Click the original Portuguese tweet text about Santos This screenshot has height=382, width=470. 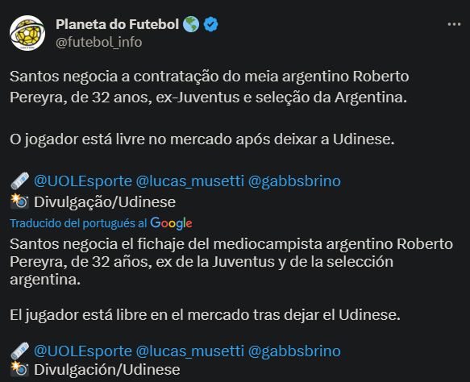(210, 86)
